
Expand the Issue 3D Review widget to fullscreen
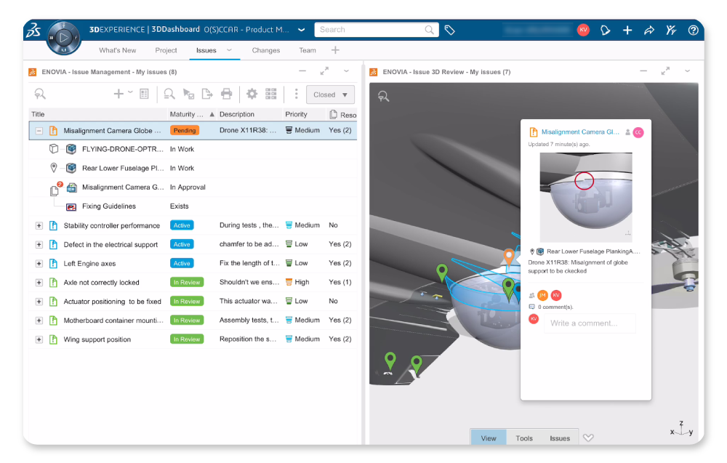click(665, 71)
